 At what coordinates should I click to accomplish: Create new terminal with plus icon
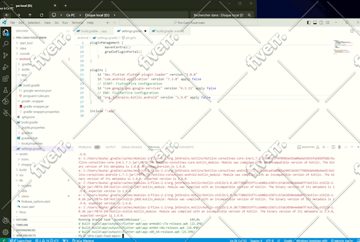(323, 147)
